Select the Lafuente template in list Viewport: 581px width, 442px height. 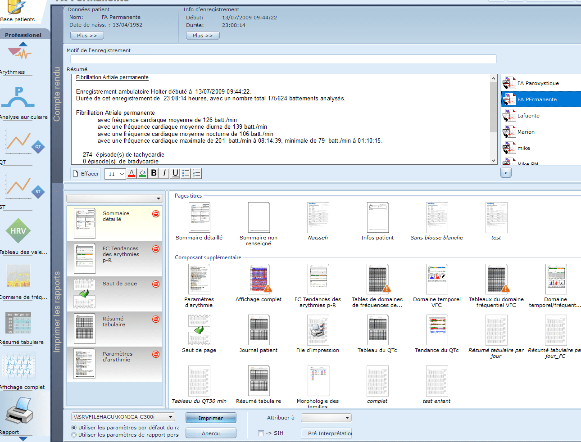(528, 116)
